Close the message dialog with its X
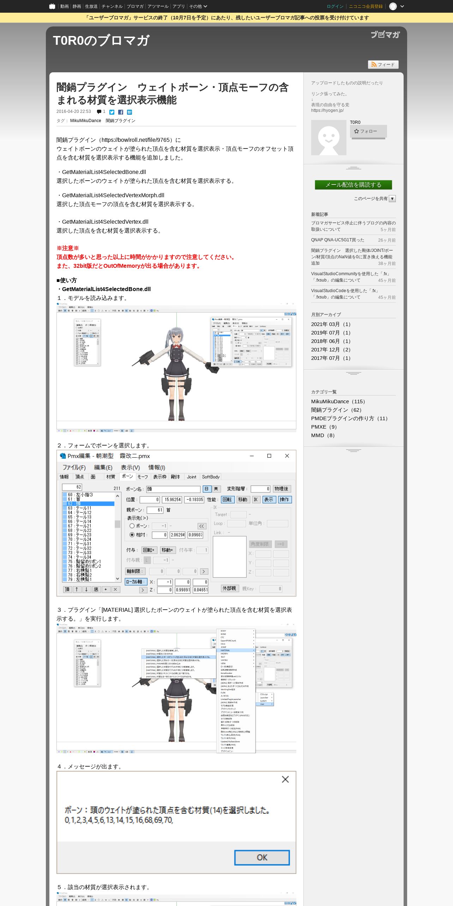 point(285,779)
